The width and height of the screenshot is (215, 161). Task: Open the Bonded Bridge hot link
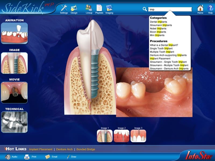click(x=86, y=149)
